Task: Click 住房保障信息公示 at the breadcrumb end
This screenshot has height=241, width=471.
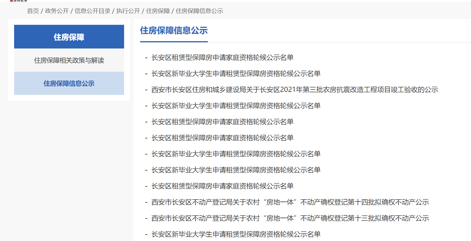Action: pos(199,11)
